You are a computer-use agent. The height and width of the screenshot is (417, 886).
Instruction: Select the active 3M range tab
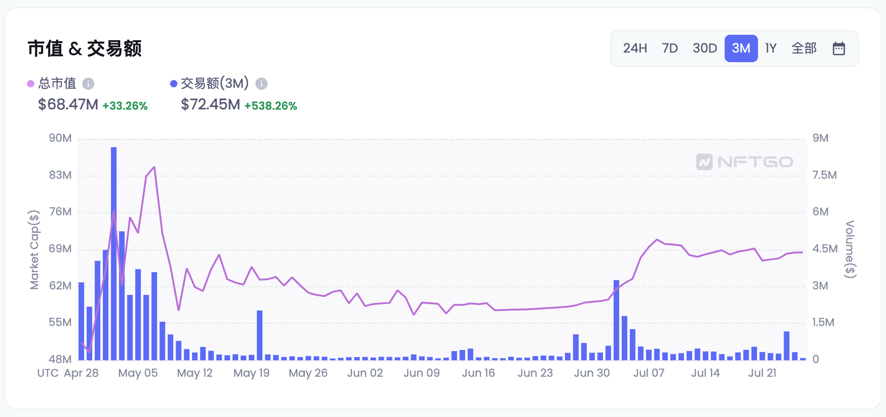[741, 48]
